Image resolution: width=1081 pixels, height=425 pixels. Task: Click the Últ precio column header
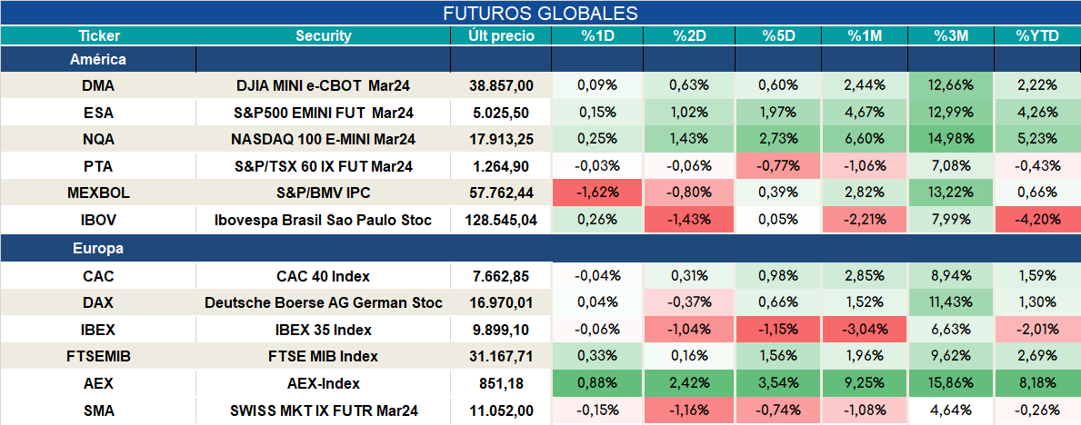501,36
